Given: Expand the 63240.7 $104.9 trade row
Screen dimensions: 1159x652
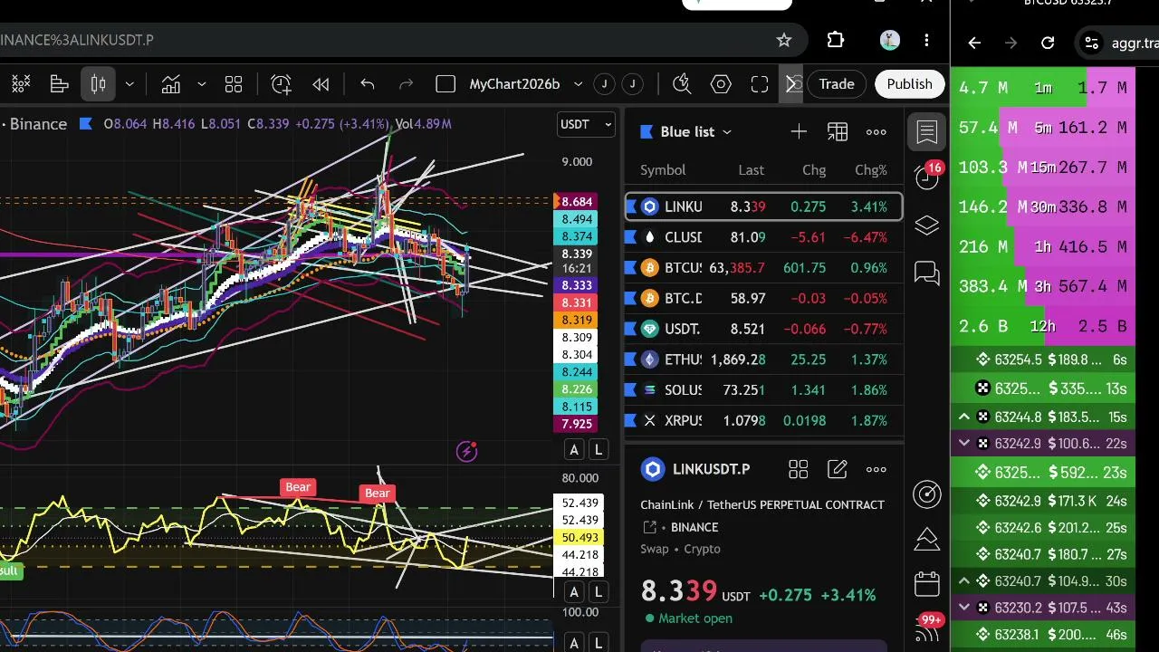Looking at the screenshot, I should (x=964, y=581).
